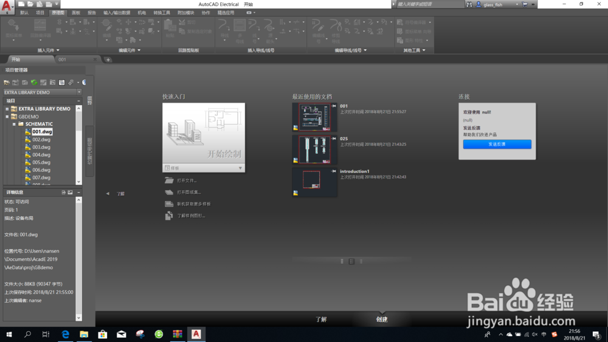Click the Wire tool in Insert Wires panel
The image size is (608, 342).
[x=224, y=29]
